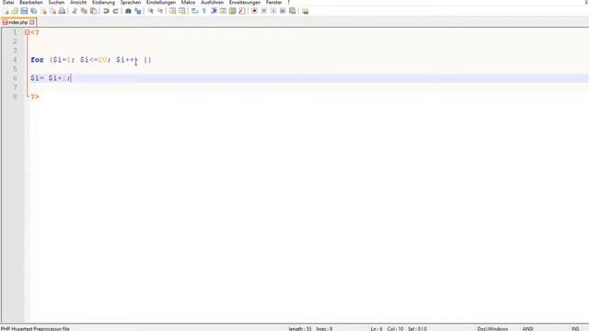Open the Bearbeiten menu

point(30,2)
